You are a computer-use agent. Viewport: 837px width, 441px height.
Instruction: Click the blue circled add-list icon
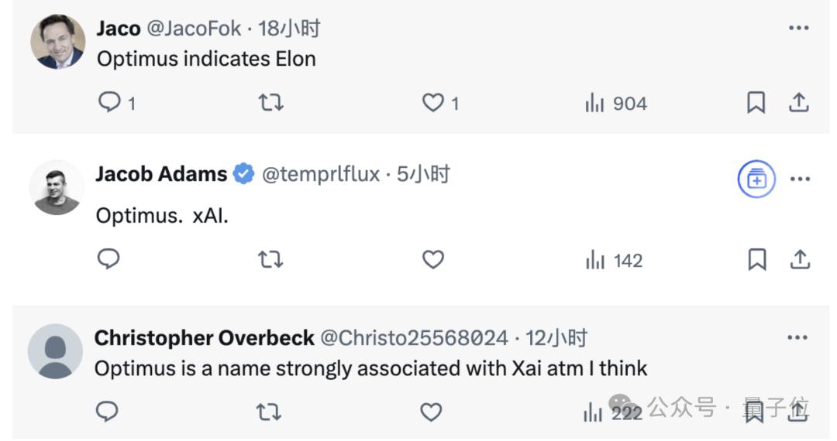coord(756,179)
